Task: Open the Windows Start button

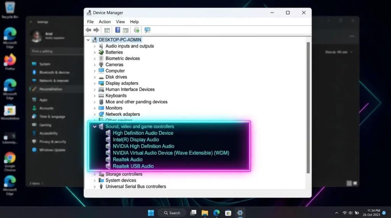Action: click(x=151, y=213)
